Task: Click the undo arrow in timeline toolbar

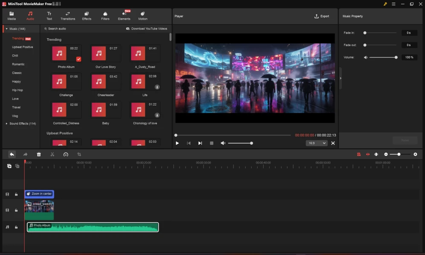Action: pyautogui.click(x=12, y=154)
